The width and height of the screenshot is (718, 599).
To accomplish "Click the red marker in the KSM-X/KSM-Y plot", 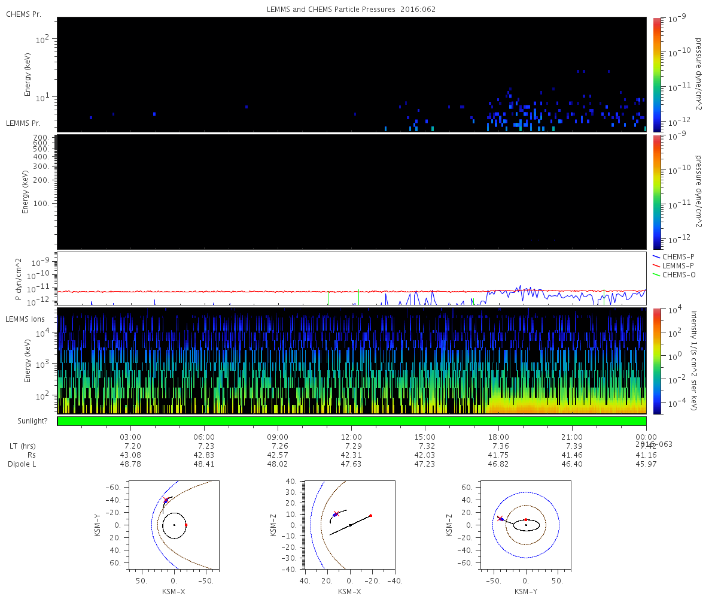I will [186, 525].
